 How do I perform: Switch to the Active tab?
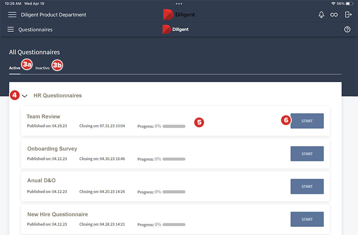tap(15, 68)
